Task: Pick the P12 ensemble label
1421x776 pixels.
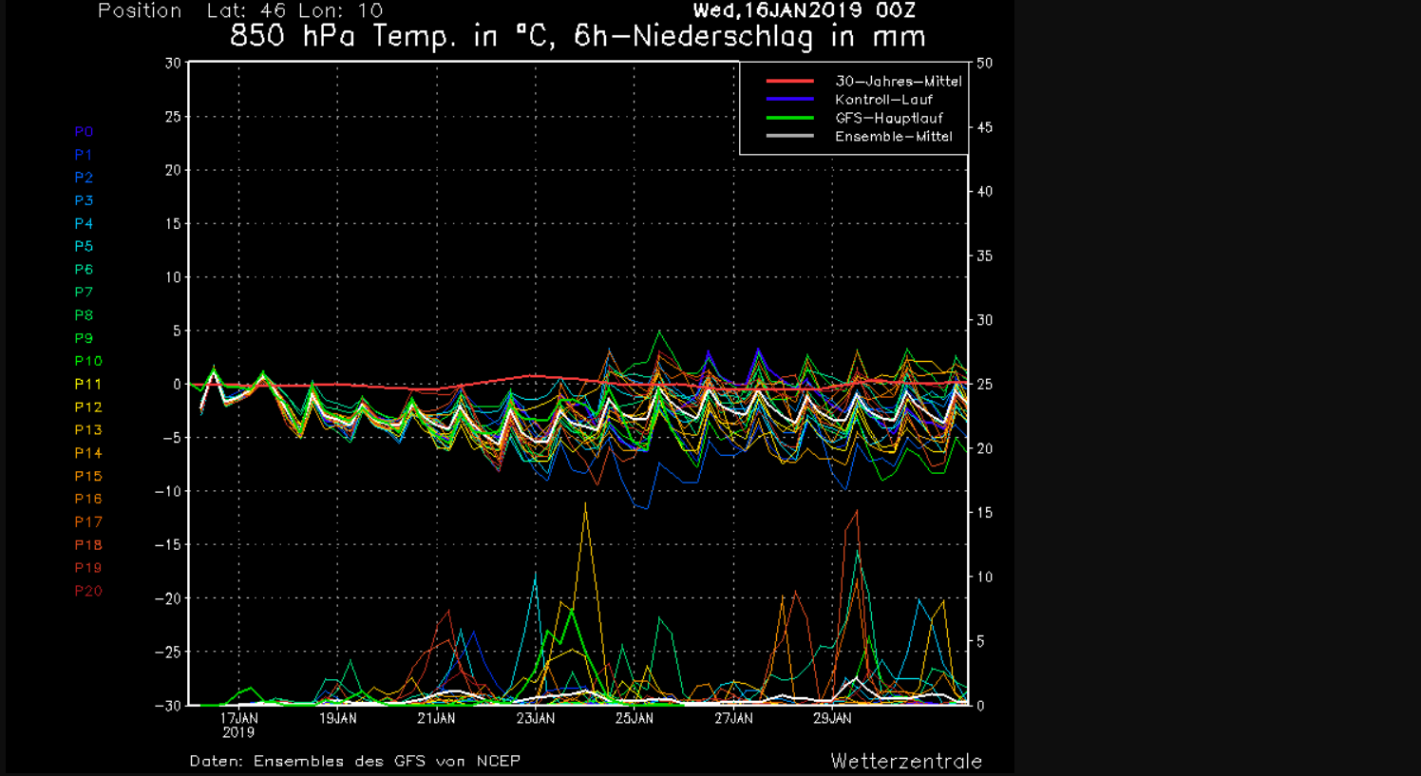Action: tap(88, 407)
